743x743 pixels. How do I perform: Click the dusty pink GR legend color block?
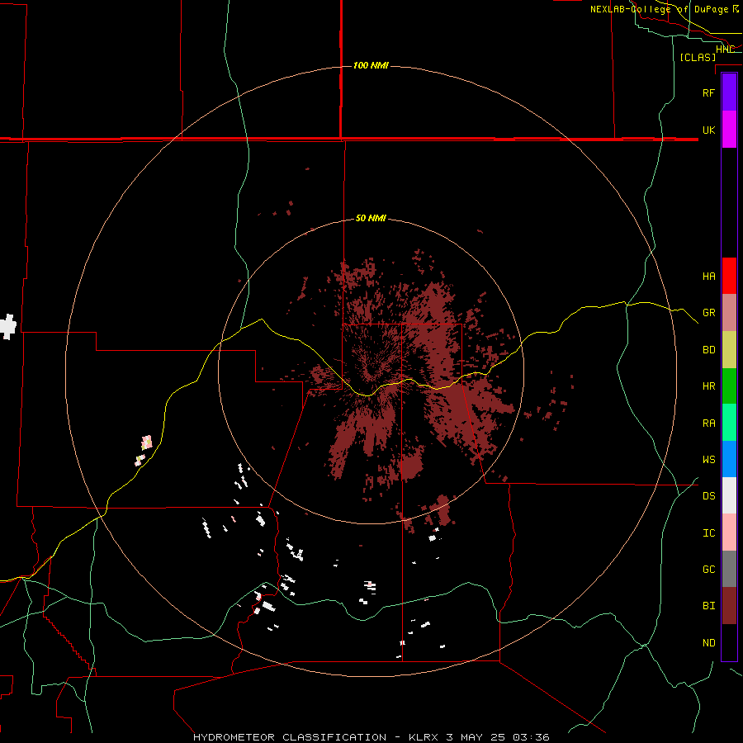coord(729,313)
